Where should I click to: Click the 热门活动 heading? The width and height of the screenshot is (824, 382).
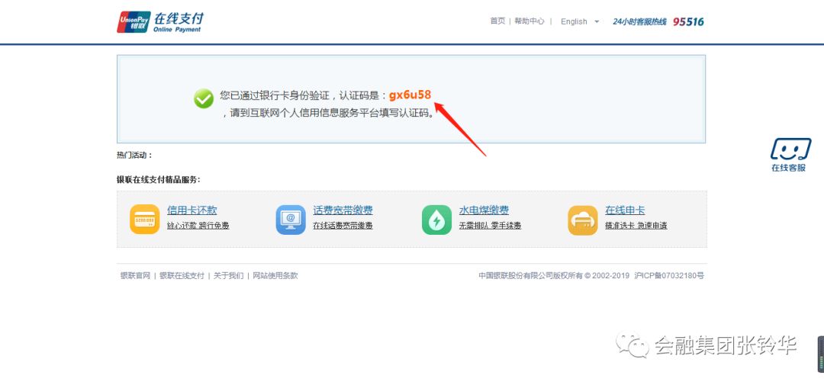coord(134,156)
